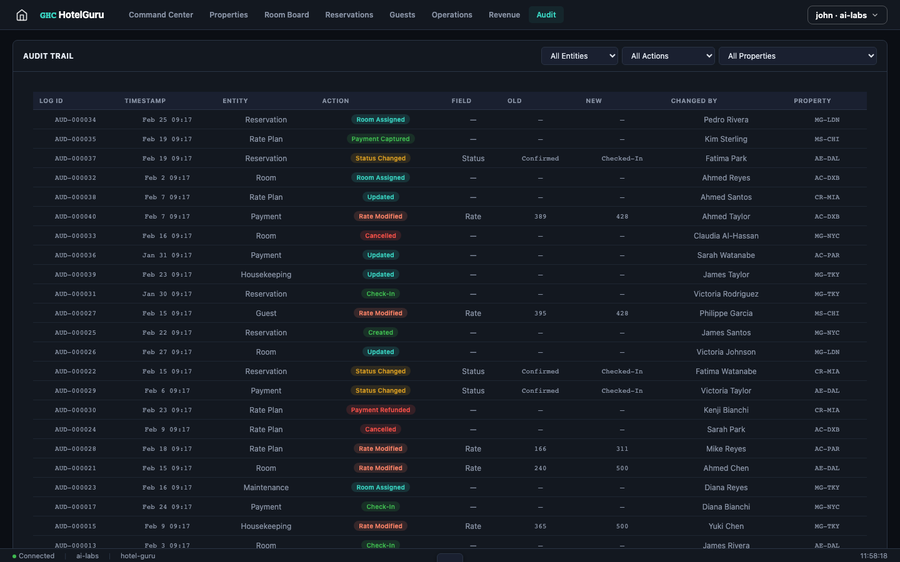The image size is (900, 562).
Task: Click the home icon in the navbar
Action: click(21, 14)
